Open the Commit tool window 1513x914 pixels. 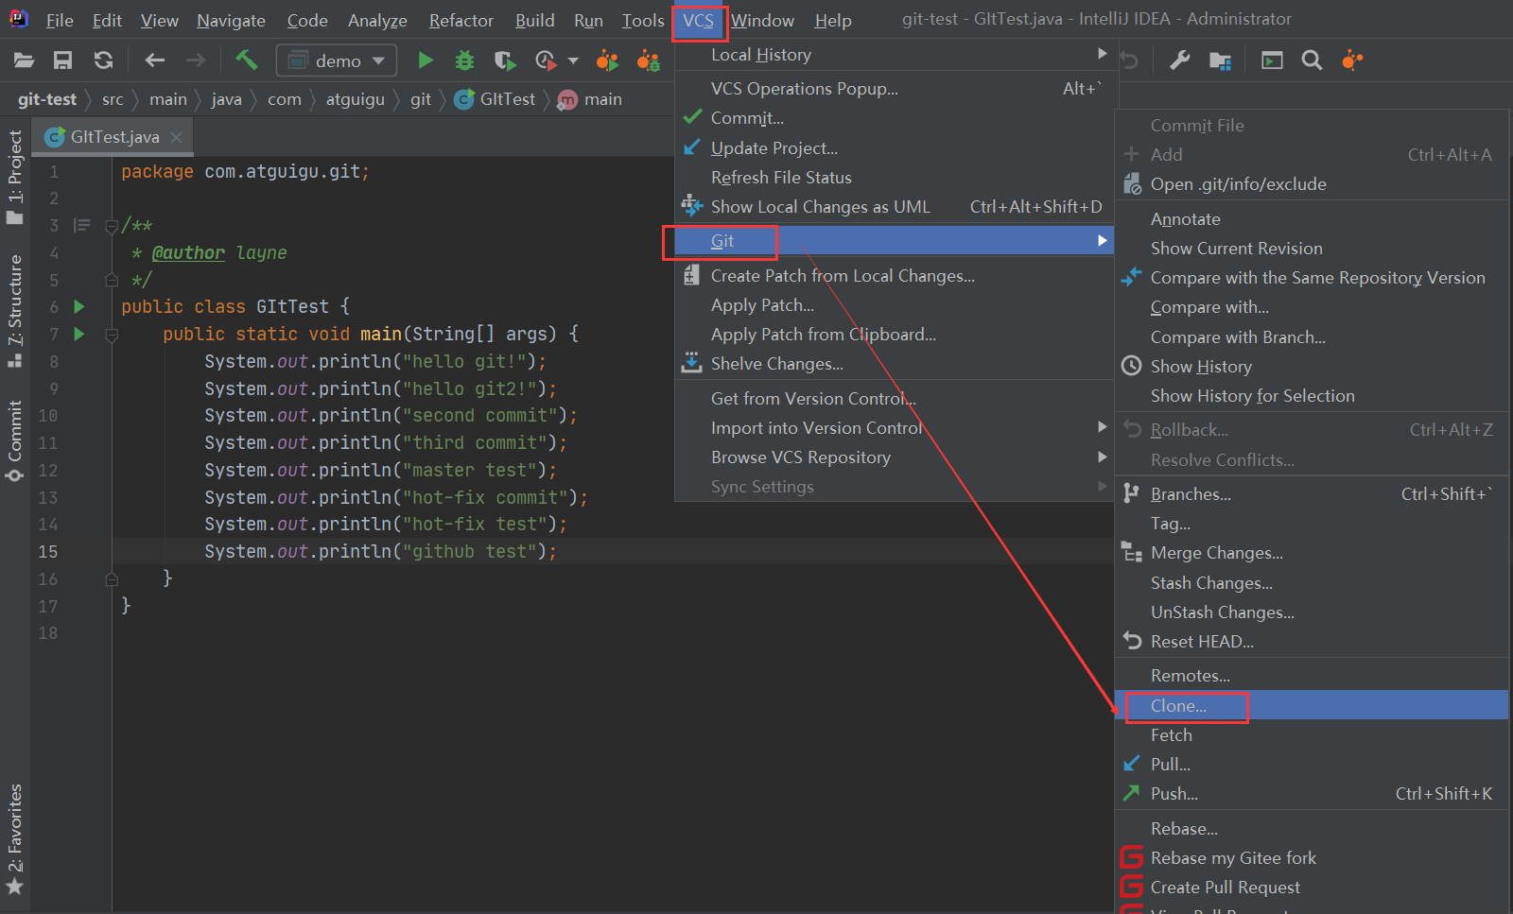15,440
